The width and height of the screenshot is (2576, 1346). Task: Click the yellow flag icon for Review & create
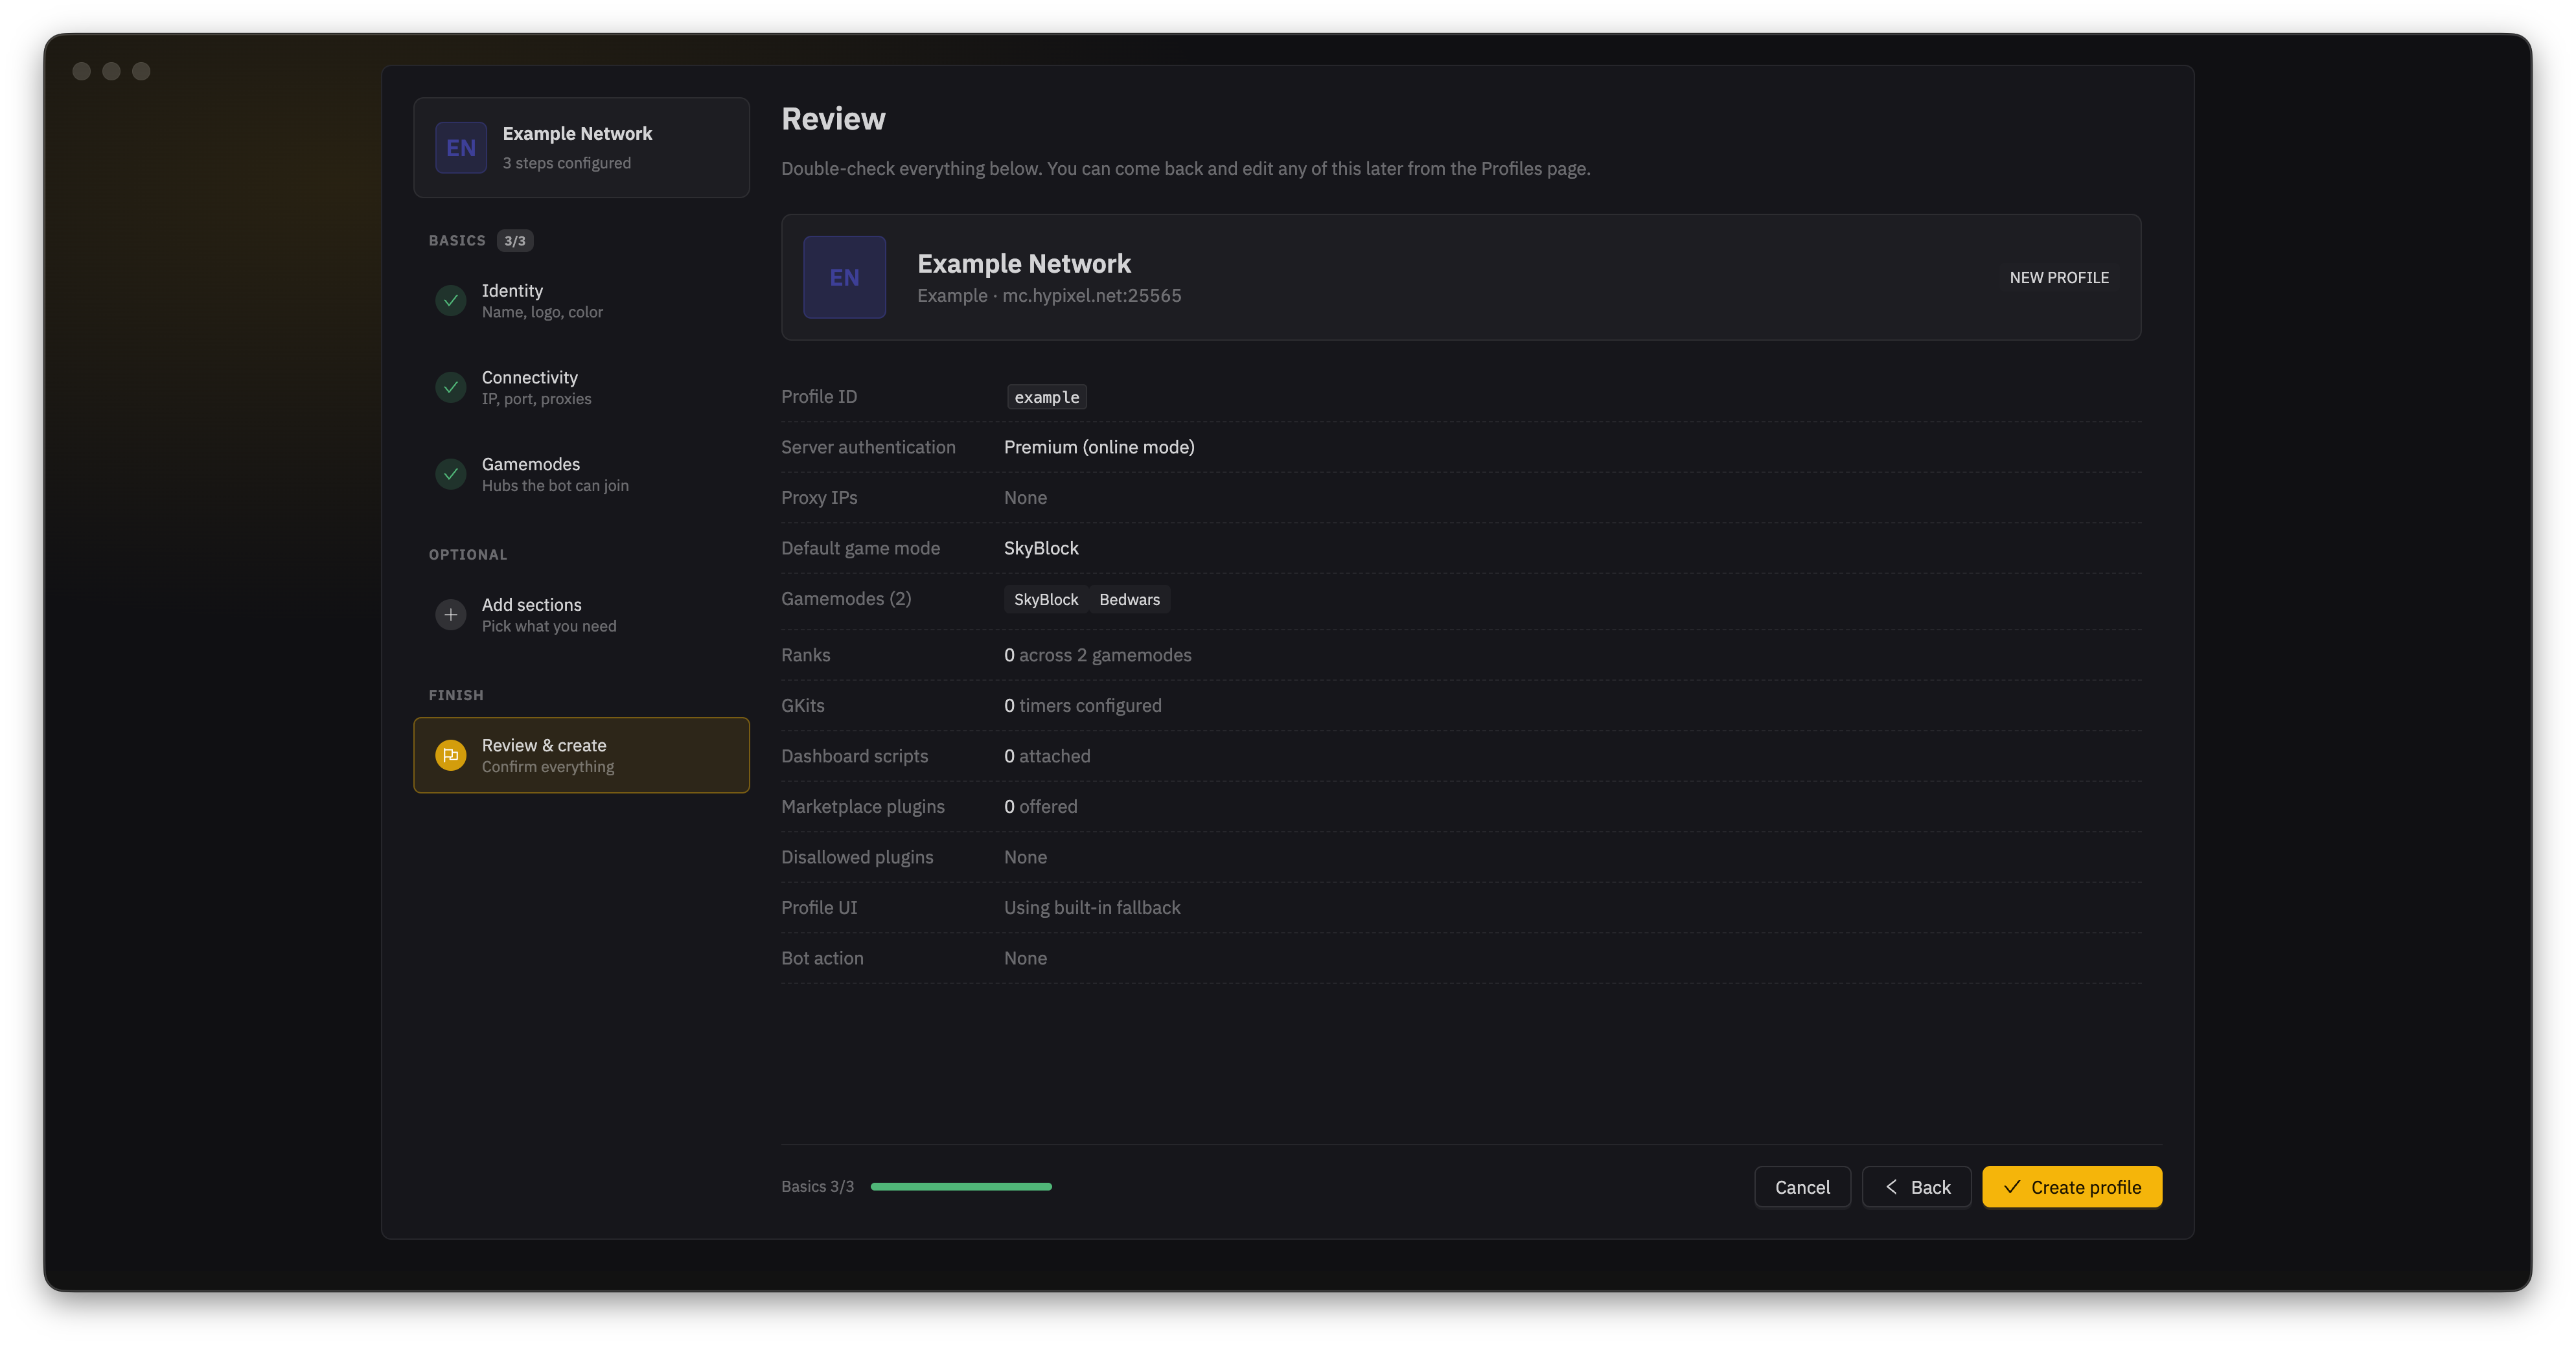pos(451,755)
